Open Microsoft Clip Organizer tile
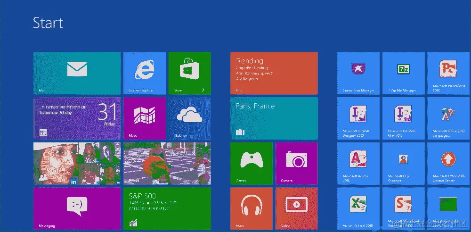The width and height of the screenshot is (471, 232). [x=404, y=164]
